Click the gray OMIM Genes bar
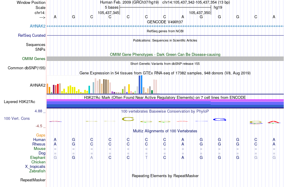This screenshot has height=187, width=284. point(165,59)
